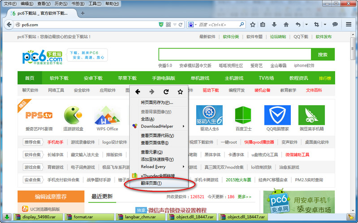Click bookmark star in context menu
The width and height of the screenshot is (358, 223).
click(180, 92)
